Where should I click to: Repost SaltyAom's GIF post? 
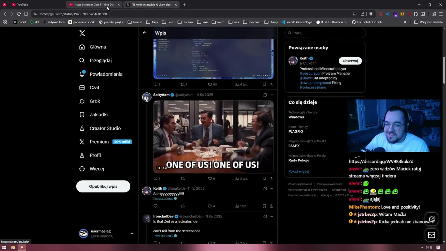click(182, 178)
